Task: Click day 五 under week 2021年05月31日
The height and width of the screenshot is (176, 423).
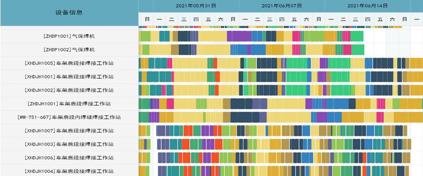Action: click(208, 19)
